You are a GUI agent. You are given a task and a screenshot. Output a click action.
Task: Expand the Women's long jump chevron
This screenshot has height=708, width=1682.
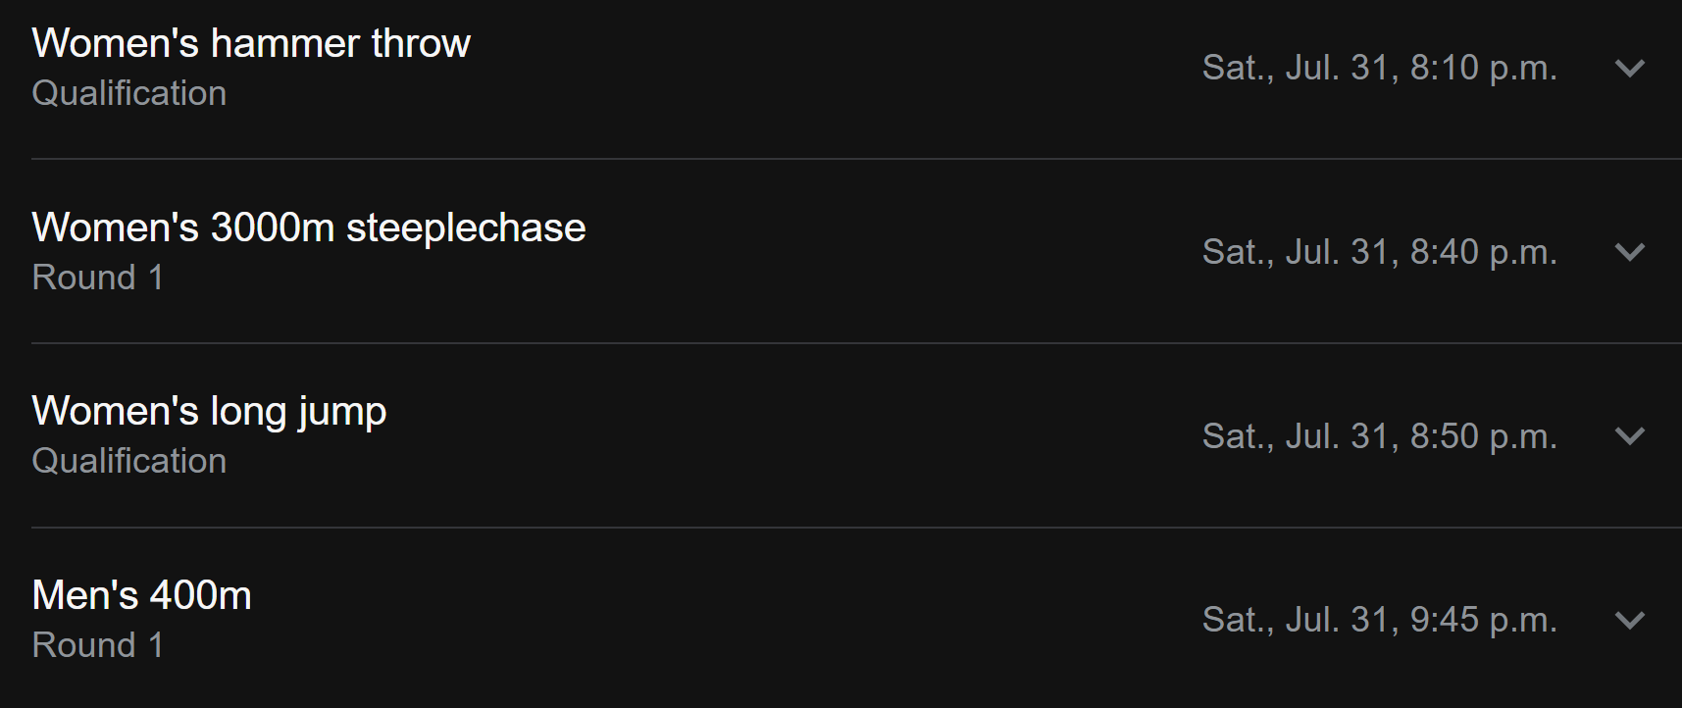[x=1629, y=436]
